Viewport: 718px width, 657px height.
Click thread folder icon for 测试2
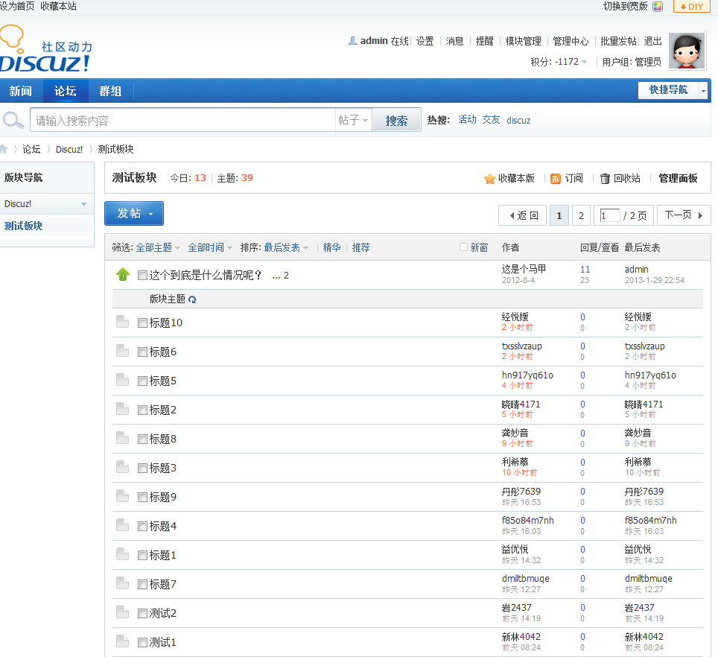pos(122,612)
